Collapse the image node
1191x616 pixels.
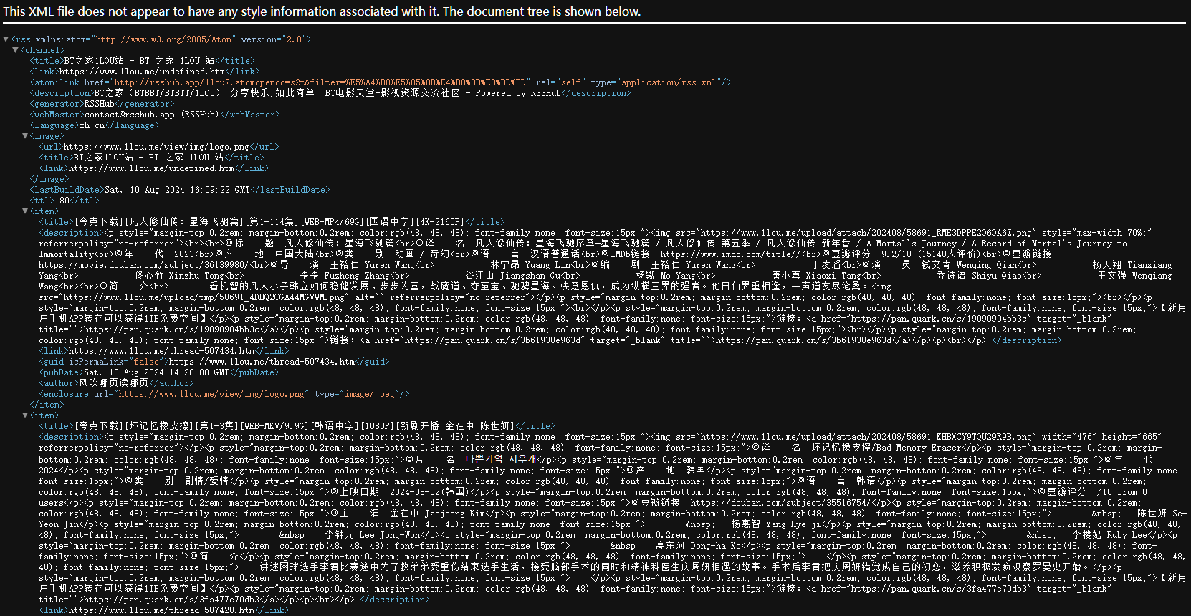[x=25, y=136]
